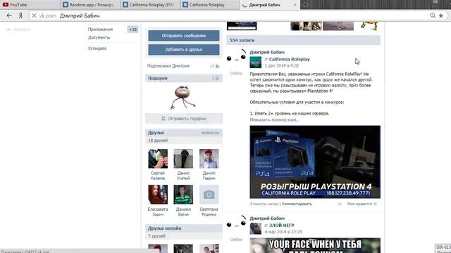Open Дмитрий Бабич name on first post
The height and width of the screenshot is (253, 451).
coord(267,52)
